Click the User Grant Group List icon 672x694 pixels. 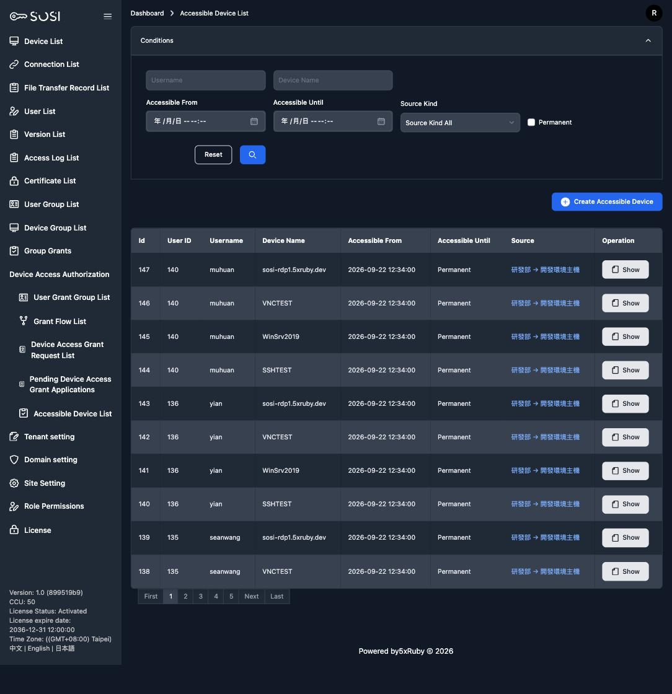point(24,297)
